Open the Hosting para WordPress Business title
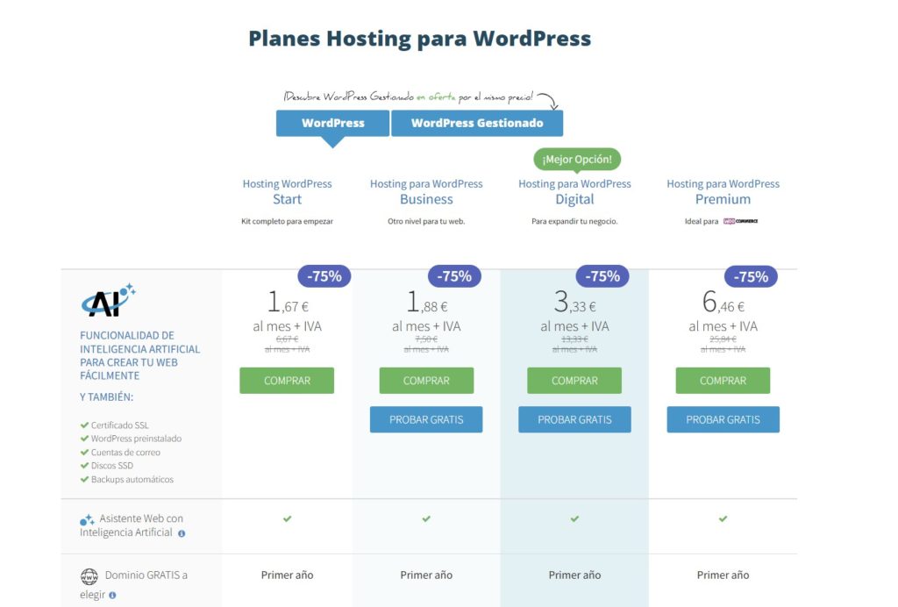 (x=426, y=192)
